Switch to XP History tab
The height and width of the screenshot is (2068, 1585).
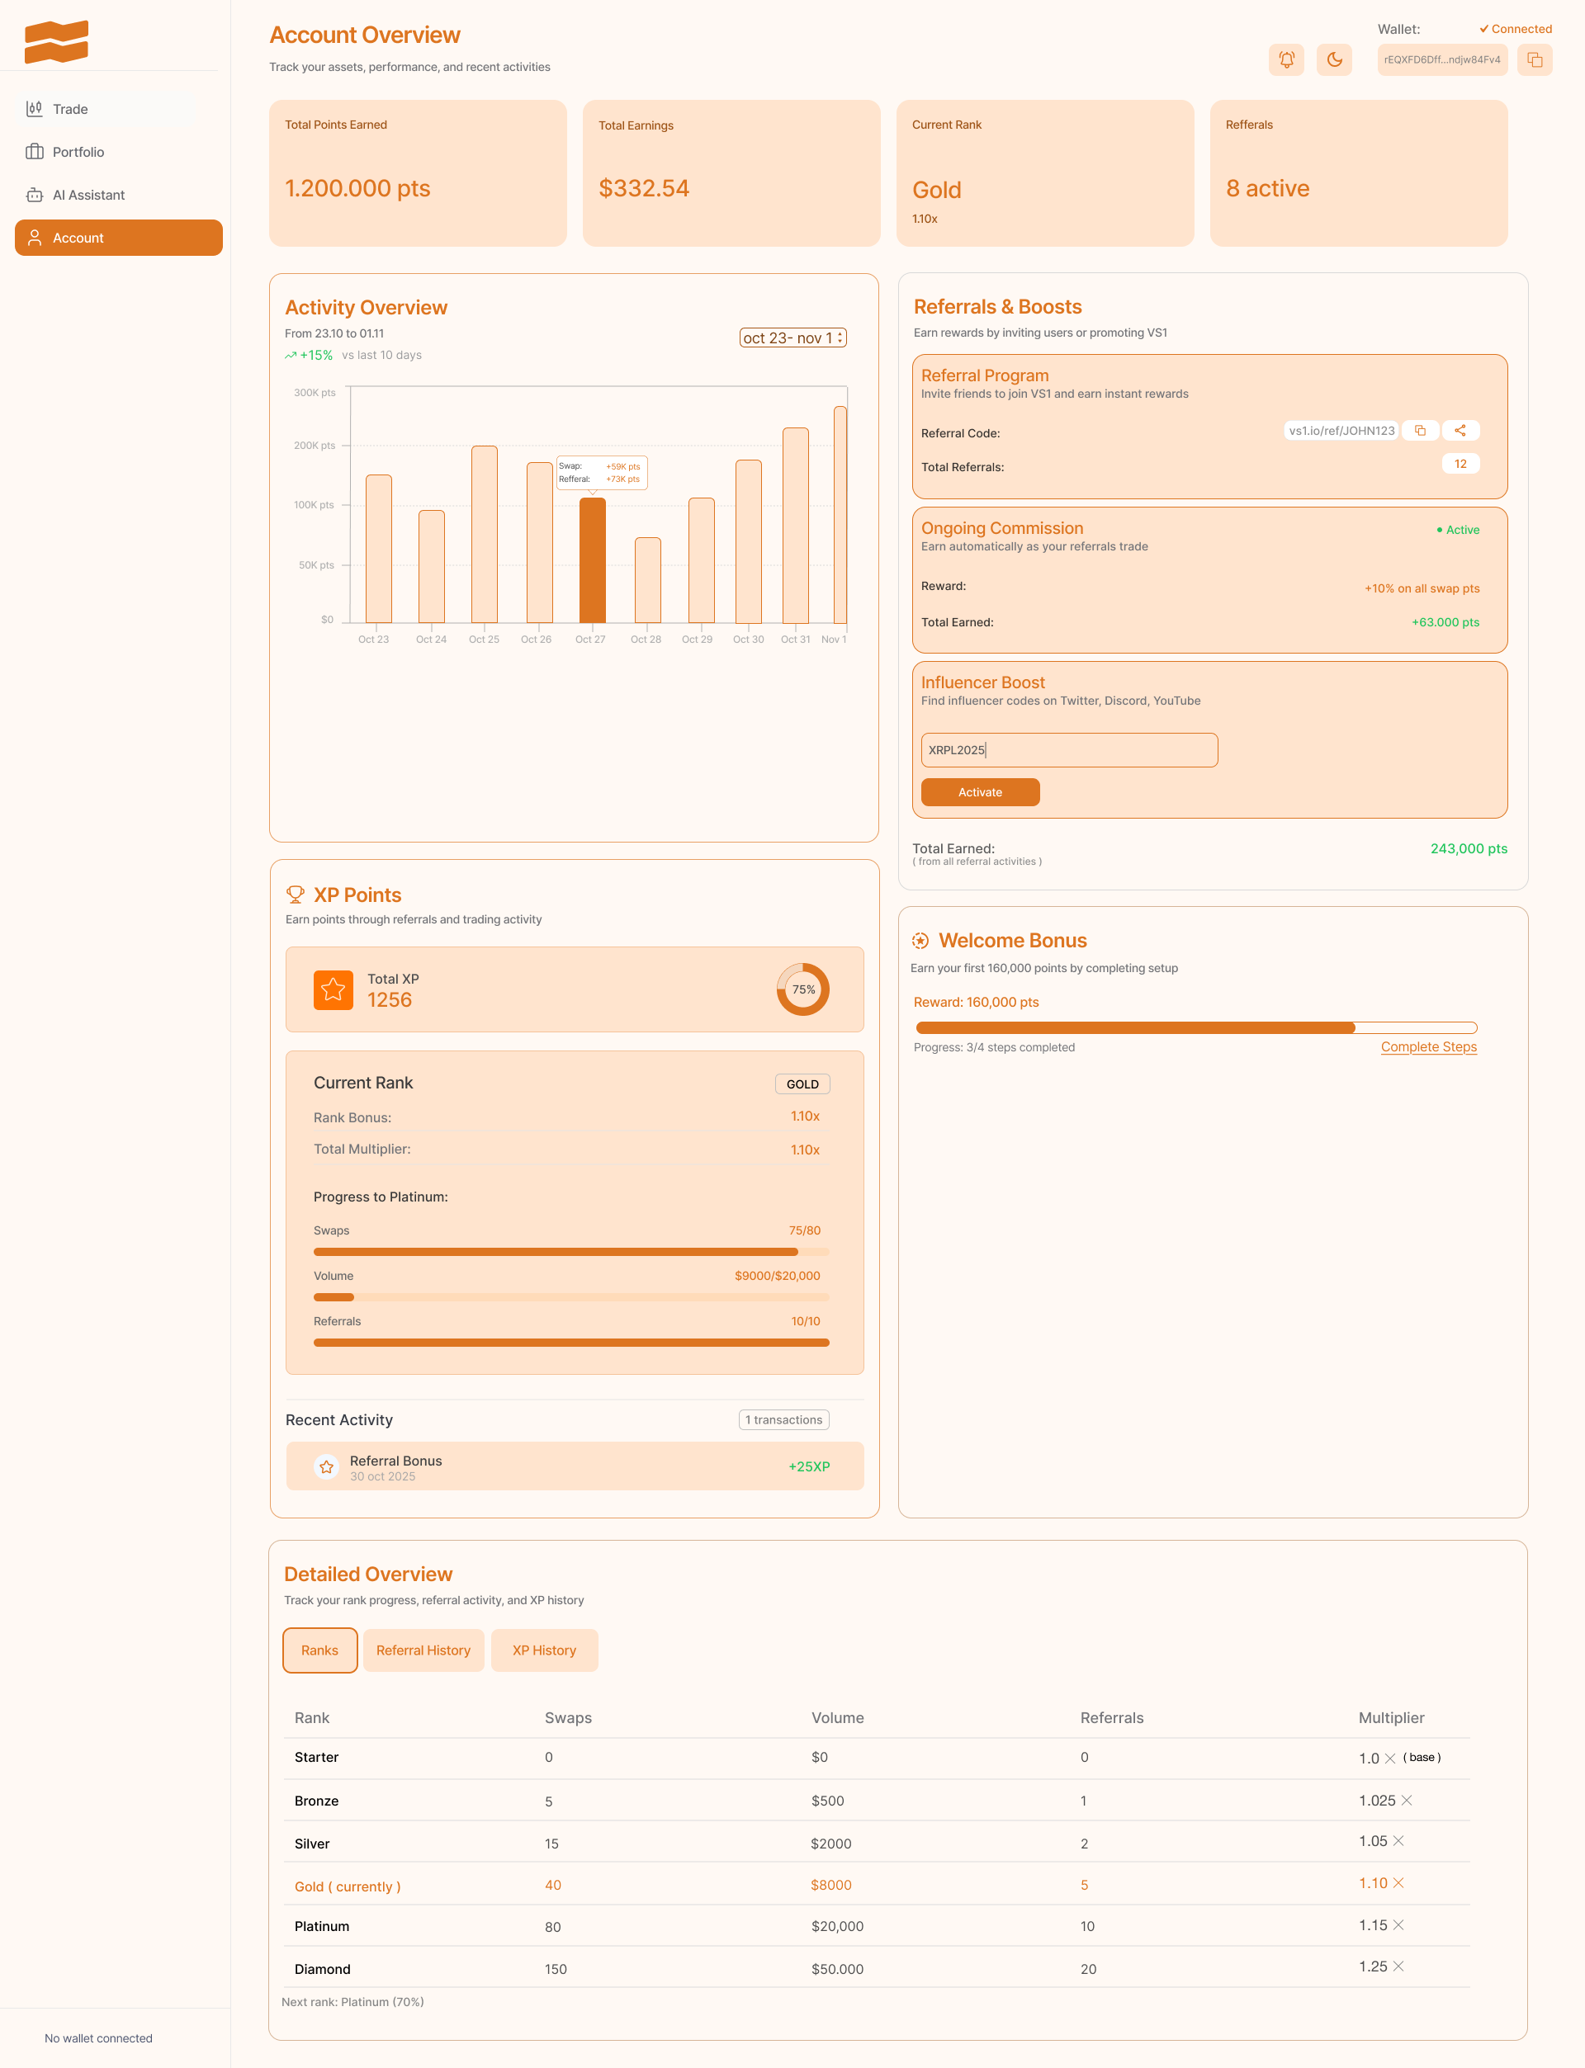point(544,1650)
